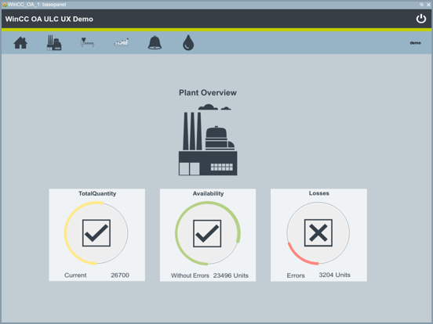Go to the Home screen icon
433x324 pixels.
click(20, 43)
